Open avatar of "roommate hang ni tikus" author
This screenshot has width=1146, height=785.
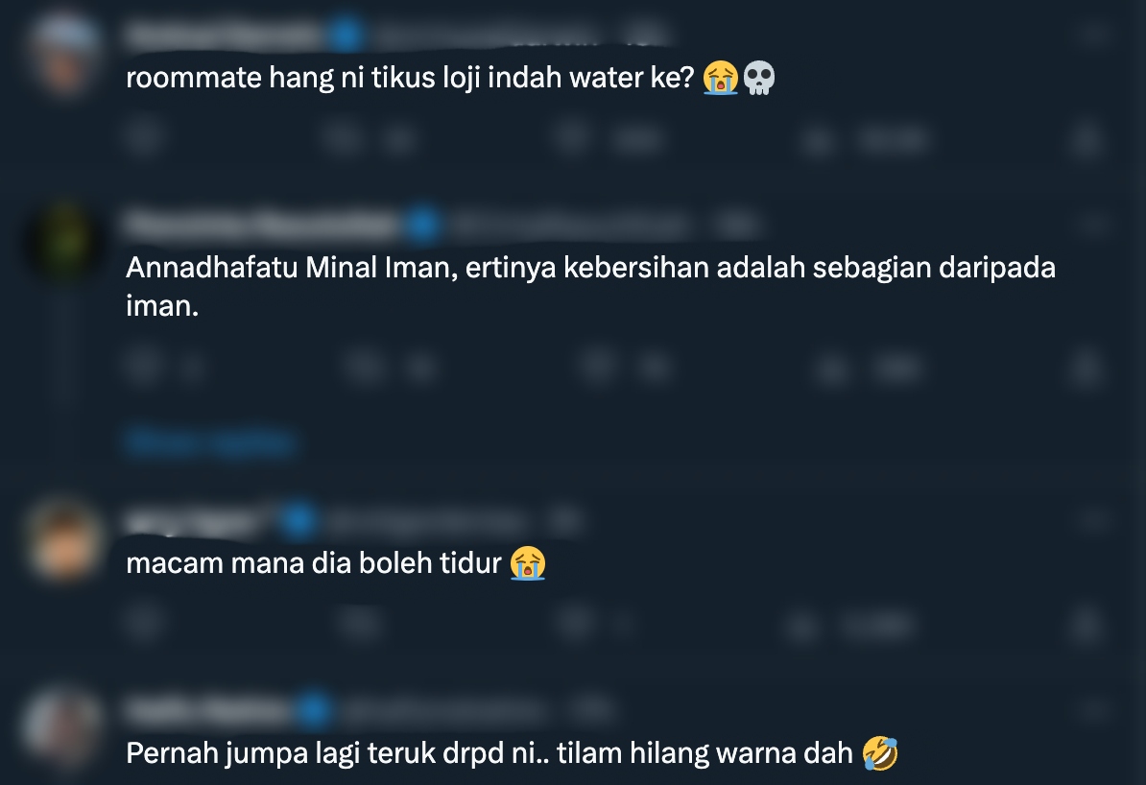pos(64,53)
